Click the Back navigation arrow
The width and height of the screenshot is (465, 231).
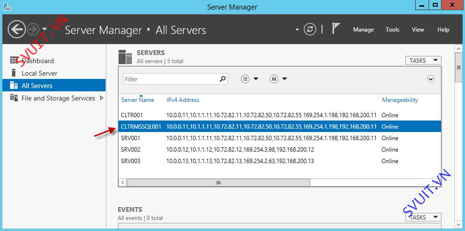pyautogui.click(x=17, y=29)
